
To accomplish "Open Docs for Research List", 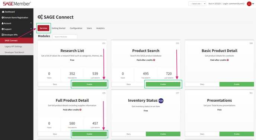I will click(x=55, y=84).
